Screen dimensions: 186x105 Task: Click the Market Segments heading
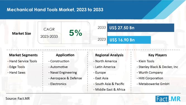(x=23, y=55)
